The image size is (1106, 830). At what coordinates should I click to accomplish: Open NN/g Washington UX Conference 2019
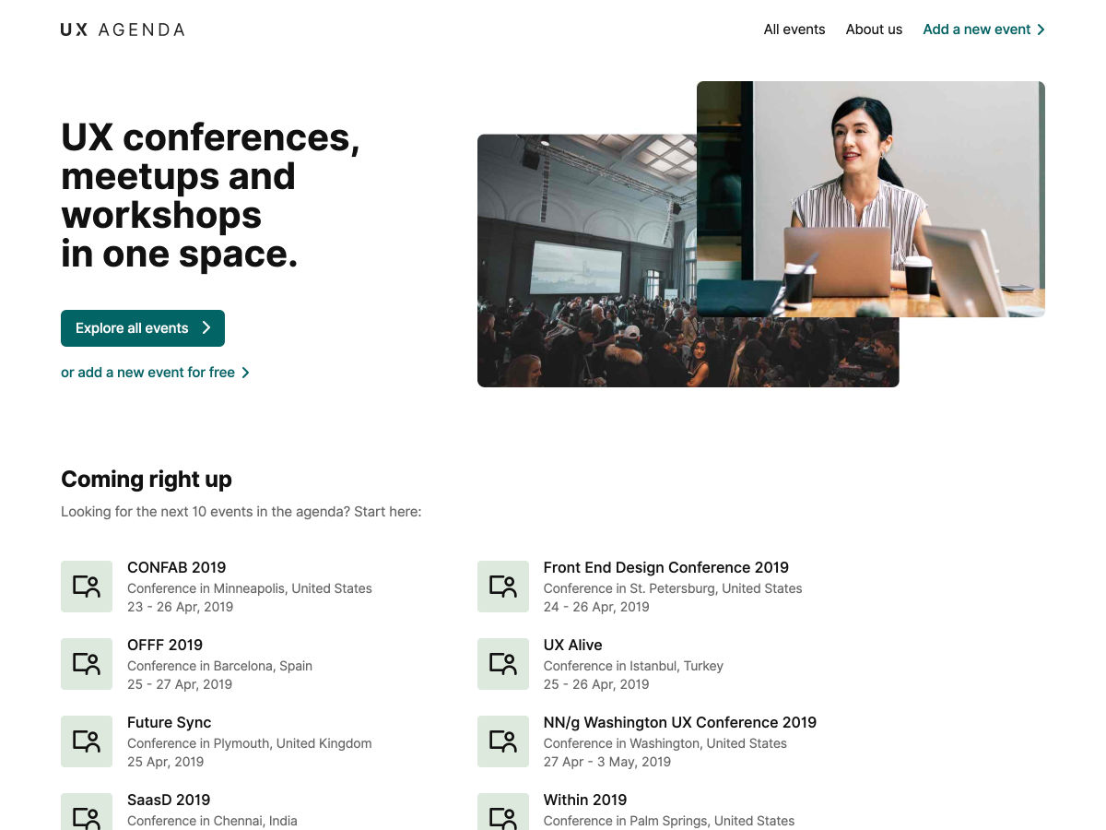coord(680,722)
